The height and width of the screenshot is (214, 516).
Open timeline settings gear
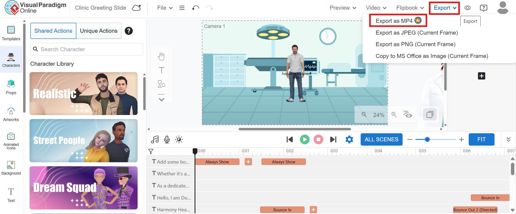pyautogui.click(x=349, y=139)
